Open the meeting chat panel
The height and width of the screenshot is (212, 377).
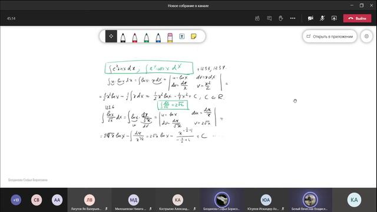pyautogui.click(x=269, y=18)
